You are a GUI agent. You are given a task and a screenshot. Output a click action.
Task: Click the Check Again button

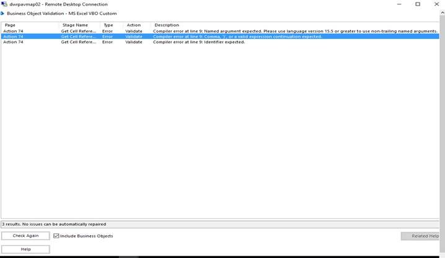(25, 236)
